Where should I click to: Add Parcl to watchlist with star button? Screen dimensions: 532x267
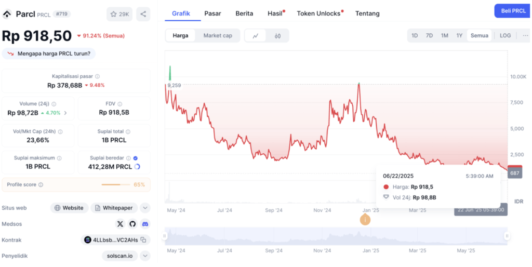pyautogui.click(x=119, y=14)
